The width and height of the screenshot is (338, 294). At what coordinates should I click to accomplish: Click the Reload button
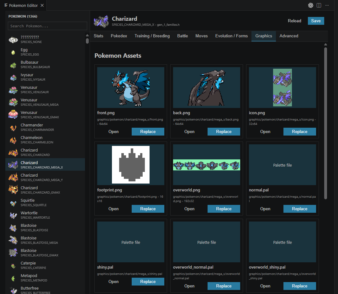[x=294, y=21]
